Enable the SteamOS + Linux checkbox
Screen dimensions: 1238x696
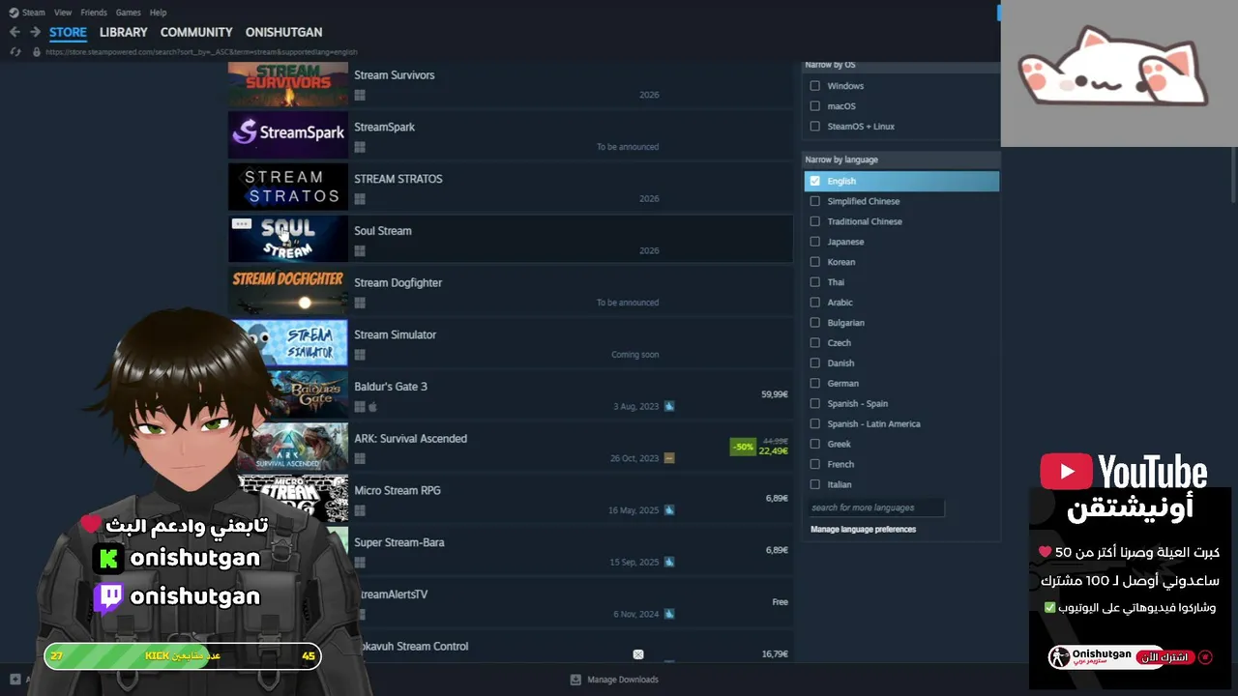814,127
